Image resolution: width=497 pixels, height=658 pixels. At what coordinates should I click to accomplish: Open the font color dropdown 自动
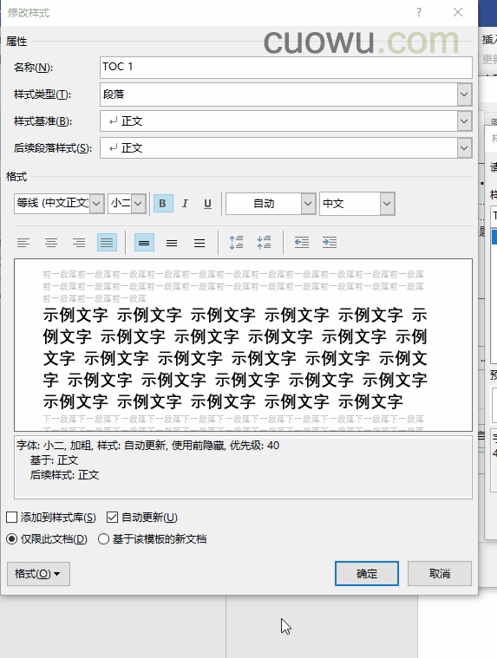(308, 204)
